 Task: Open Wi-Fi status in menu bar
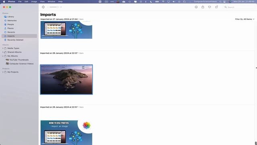click(163, 2)
